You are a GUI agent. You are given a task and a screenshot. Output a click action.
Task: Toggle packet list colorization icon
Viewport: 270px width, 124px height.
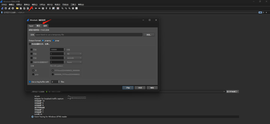point(58,8)
